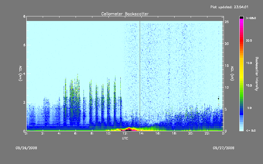Click the pale cyan base of the colorbar

(241, 129)
